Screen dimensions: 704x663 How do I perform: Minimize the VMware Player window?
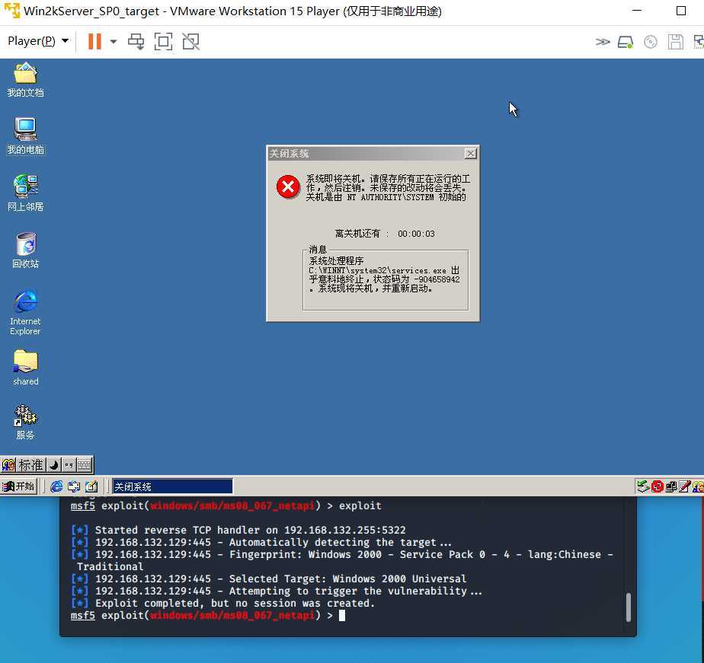(637, 11)
